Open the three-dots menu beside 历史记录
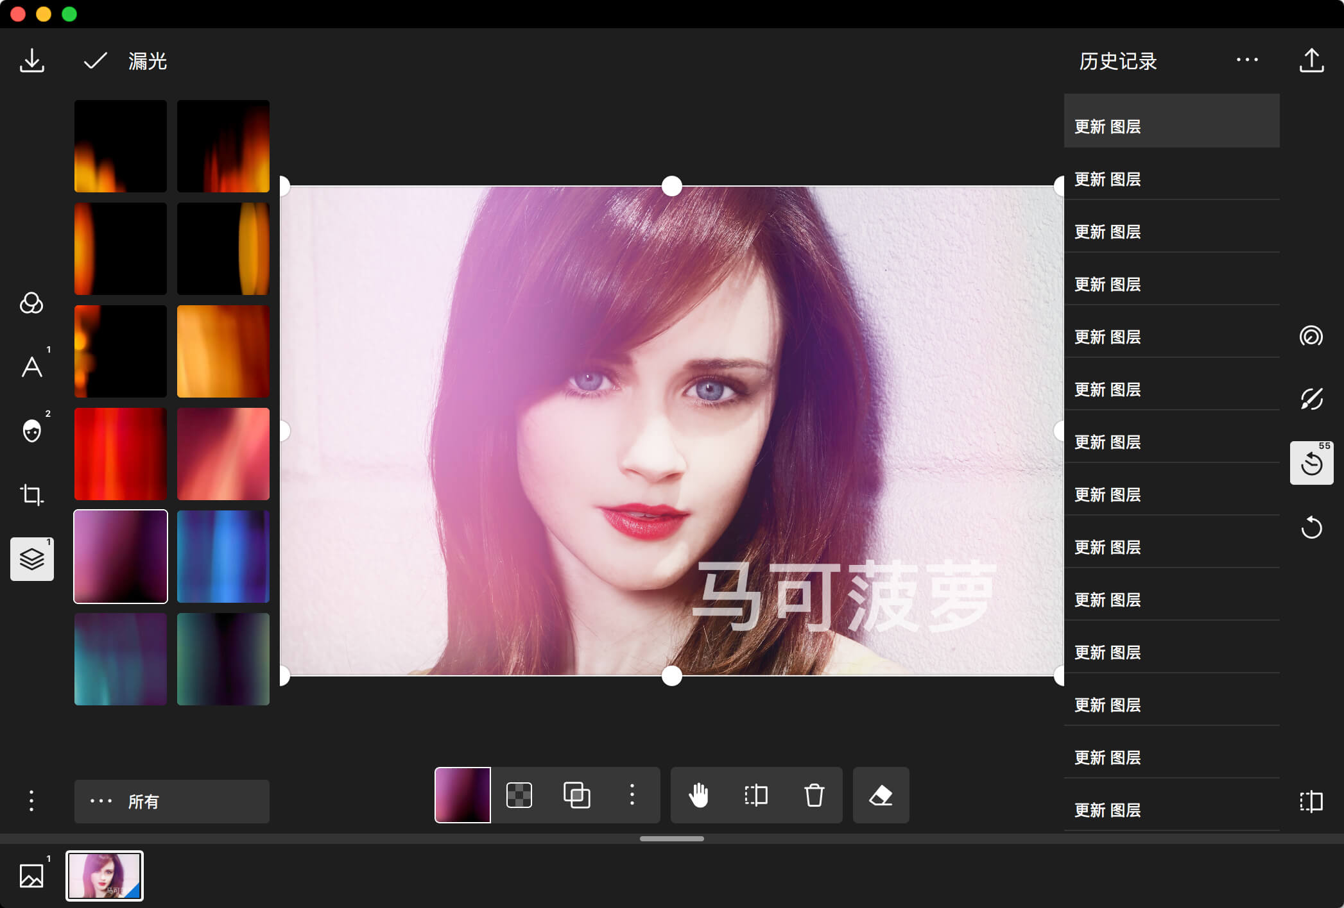 click(1247, 60)
